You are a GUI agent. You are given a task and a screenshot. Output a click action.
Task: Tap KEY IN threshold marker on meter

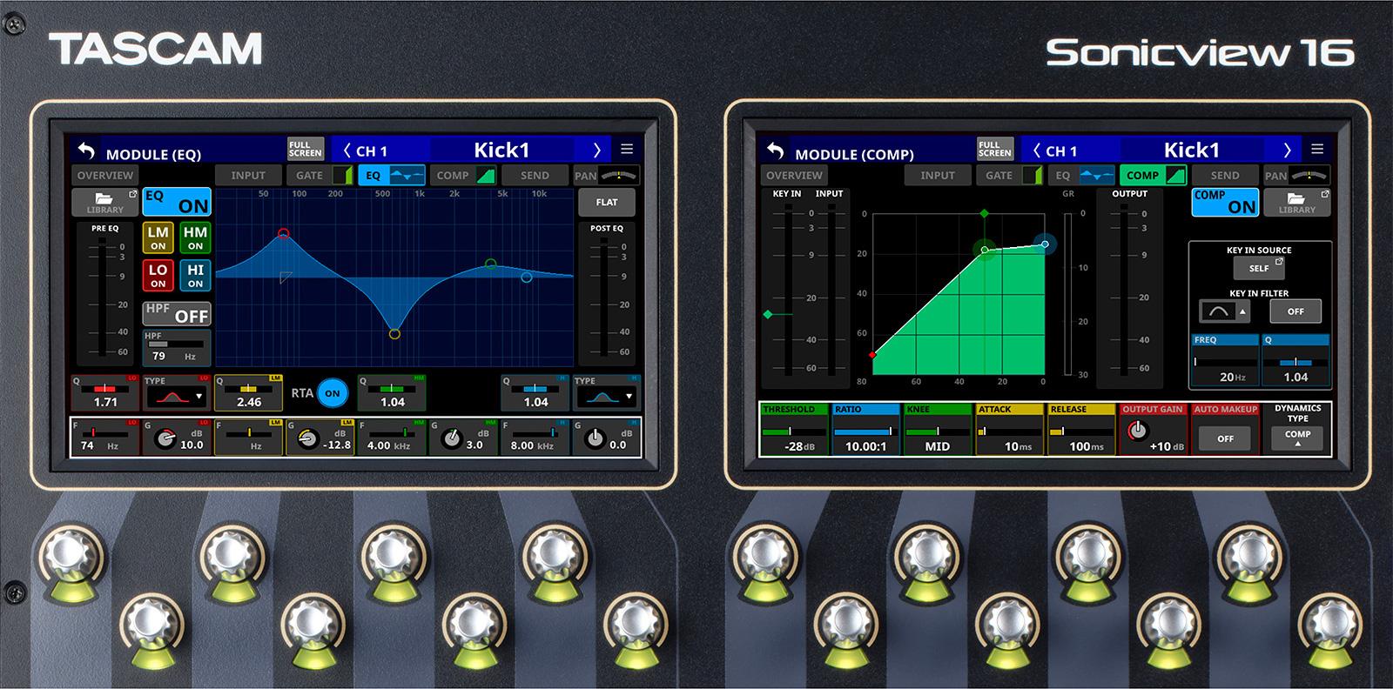point(768,314)
